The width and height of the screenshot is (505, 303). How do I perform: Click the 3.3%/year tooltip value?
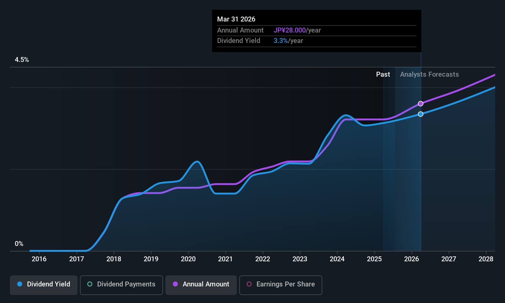(288, 41)
